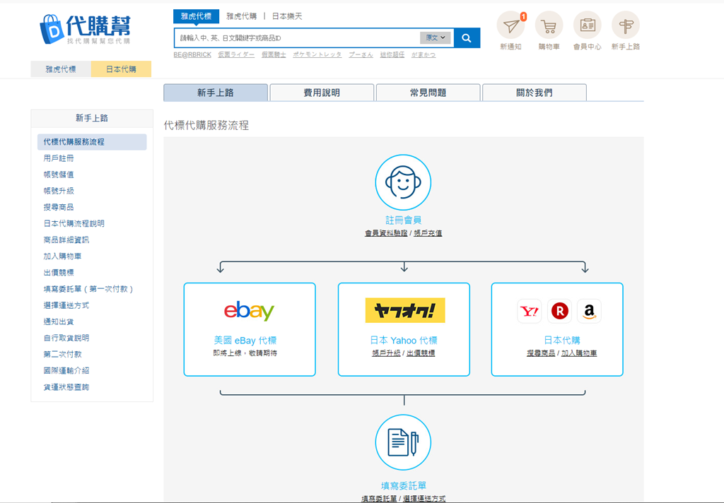This screenshot has height=503, width=724.
Task: Click the 填寫委託單 document and pen icon
Action: click(403, 442)
